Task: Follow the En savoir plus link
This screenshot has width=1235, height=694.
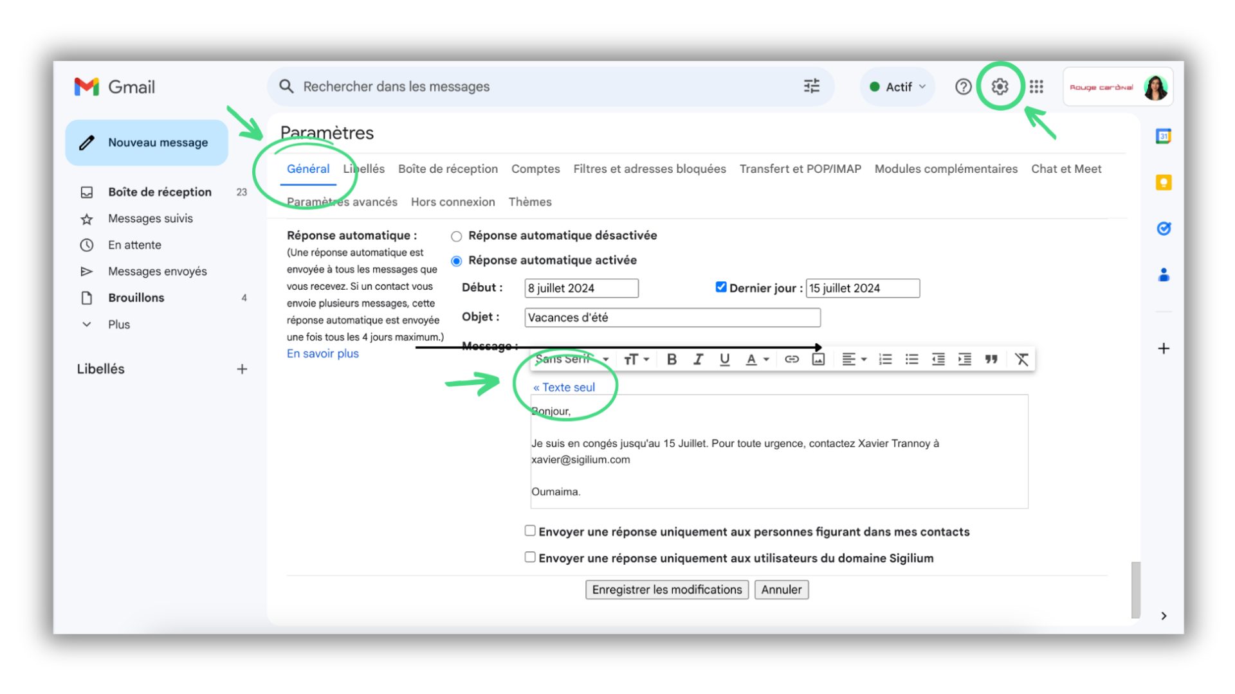Action: [x=322, y=353]
